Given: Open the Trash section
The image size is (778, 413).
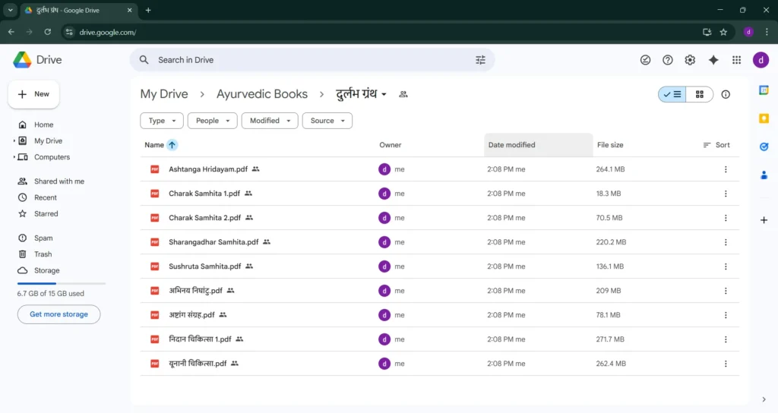Looking at the screenshot, I should [43, 254].
